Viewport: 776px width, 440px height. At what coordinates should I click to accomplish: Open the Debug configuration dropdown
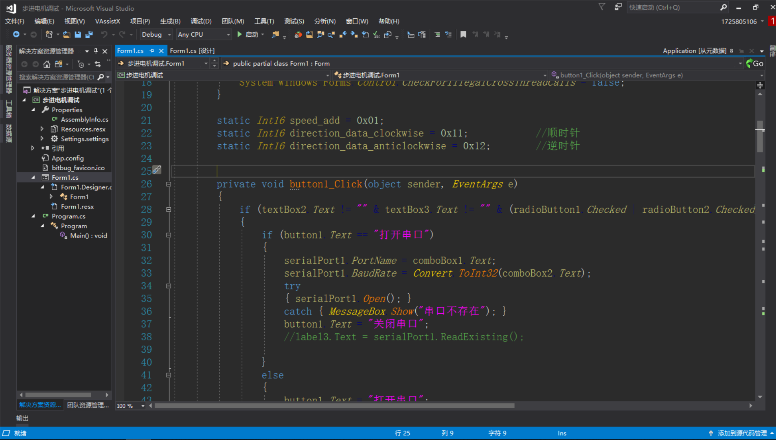156,35
